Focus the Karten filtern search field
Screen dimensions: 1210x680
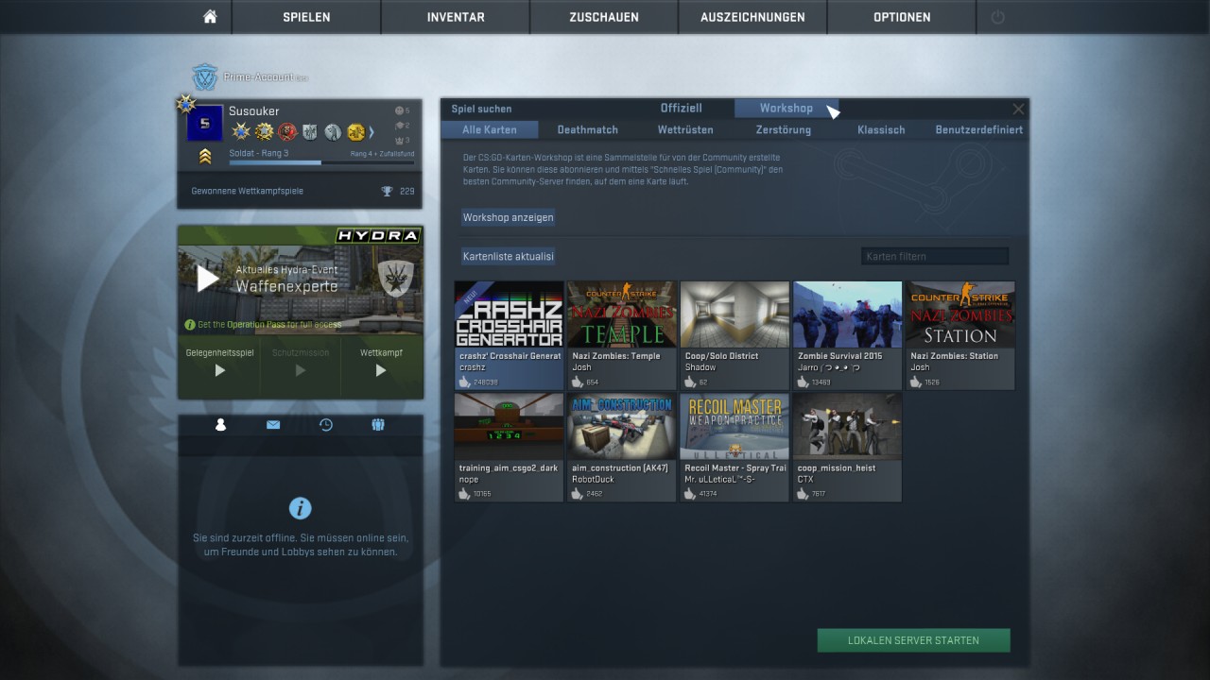935,256
